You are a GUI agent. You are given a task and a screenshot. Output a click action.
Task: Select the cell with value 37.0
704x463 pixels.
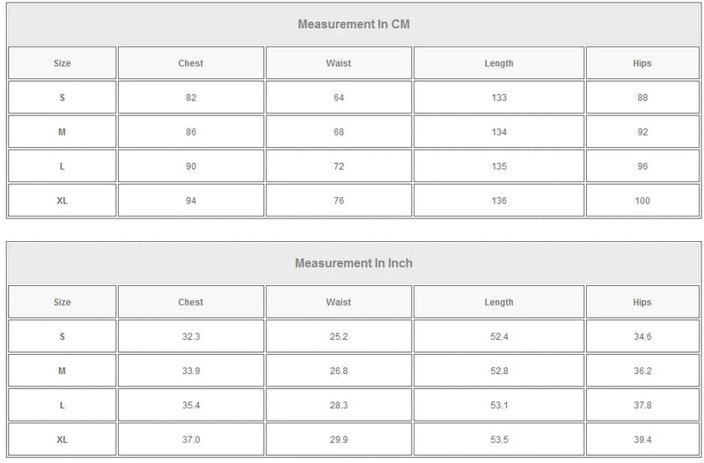pyautogui.click(x=191, y=439)
